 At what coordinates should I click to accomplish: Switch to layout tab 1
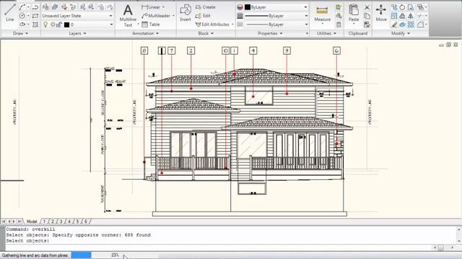(45, 222)
